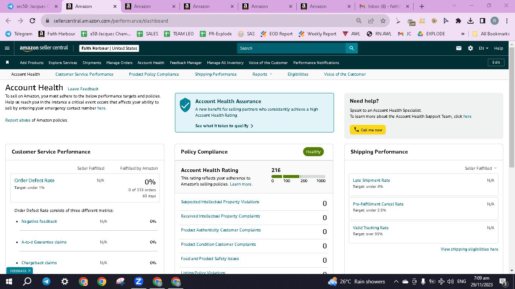Click the Windows Start button
515x289 pixels.
coord(9,281)
